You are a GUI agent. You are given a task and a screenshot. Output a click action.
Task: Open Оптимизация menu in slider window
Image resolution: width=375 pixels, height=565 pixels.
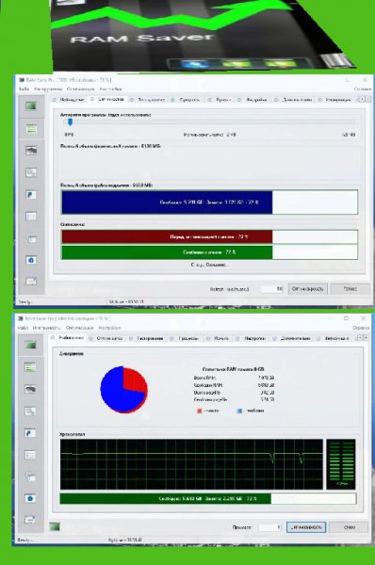80,89
